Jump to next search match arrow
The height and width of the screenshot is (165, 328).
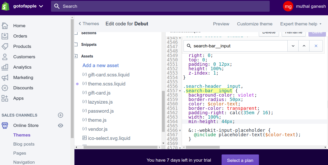coord(293,46)
